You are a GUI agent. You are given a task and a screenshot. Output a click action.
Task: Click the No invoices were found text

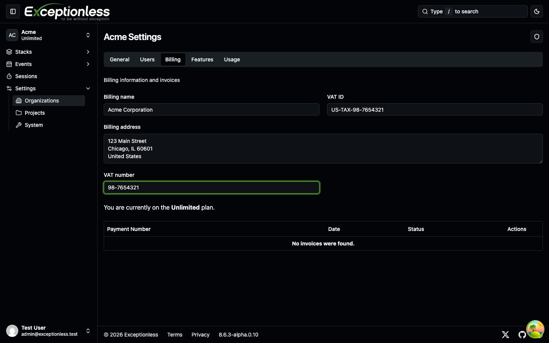[323, 244]
